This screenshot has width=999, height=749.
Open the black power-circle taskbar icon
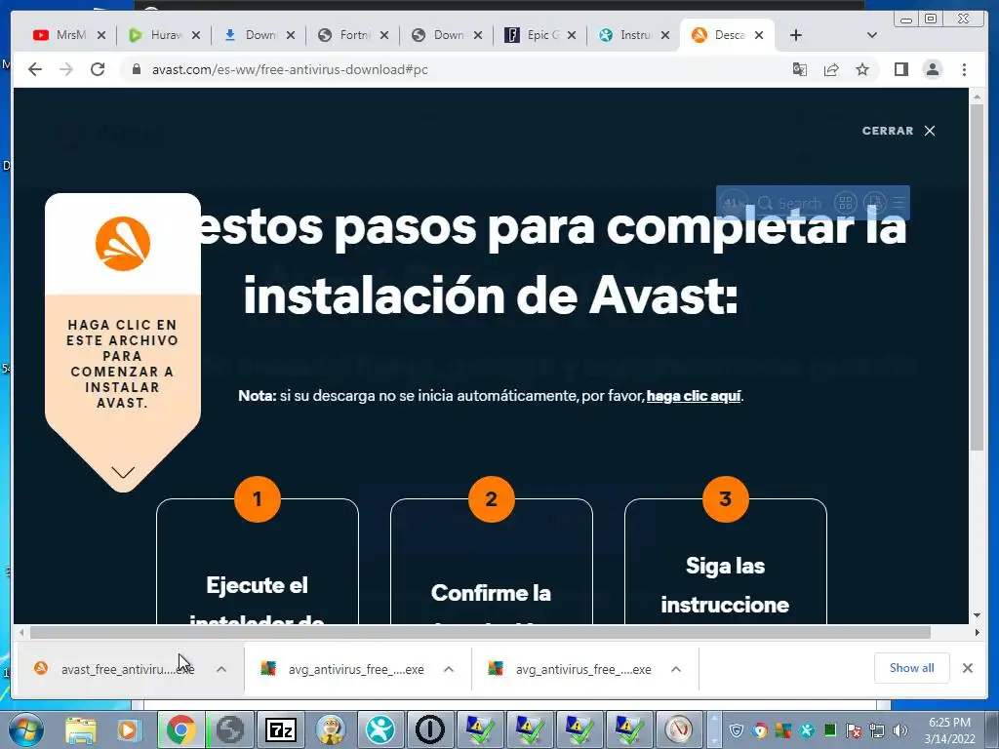[430, 729]
